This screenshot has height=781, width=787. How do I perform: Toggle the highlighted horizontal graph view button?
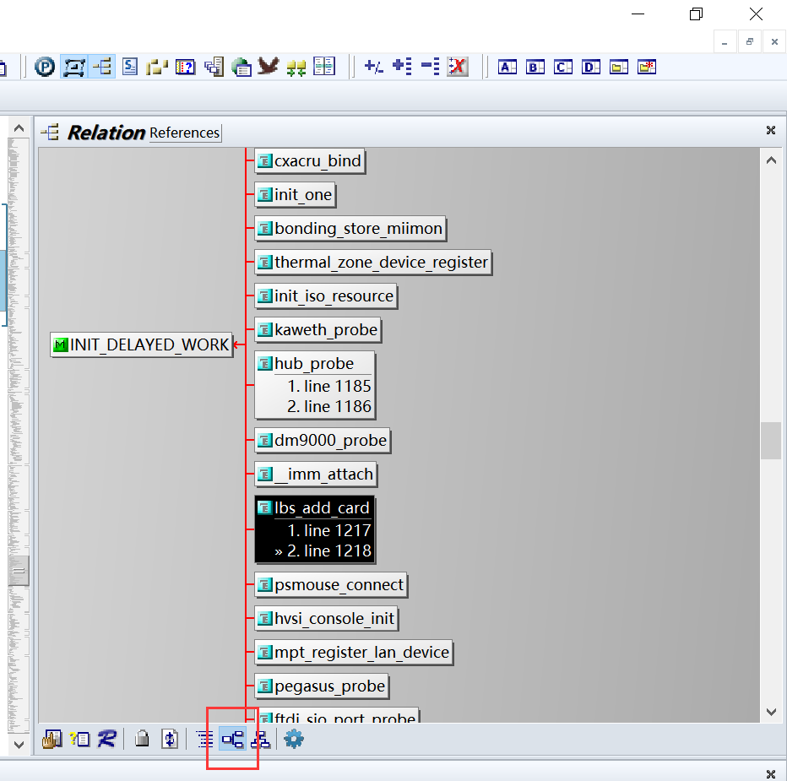(232, 739)
